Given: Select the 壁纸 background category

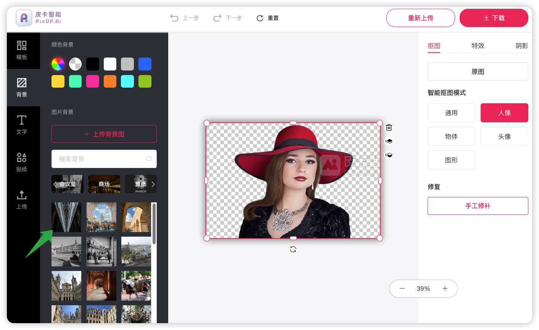Looking at the screenshot, I should [140, 184].
